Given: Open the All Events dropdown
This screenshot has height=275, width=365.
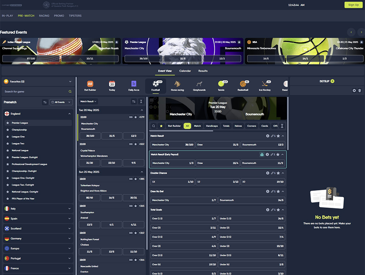Looking at the screenshot, I should [x=61, y=102].
